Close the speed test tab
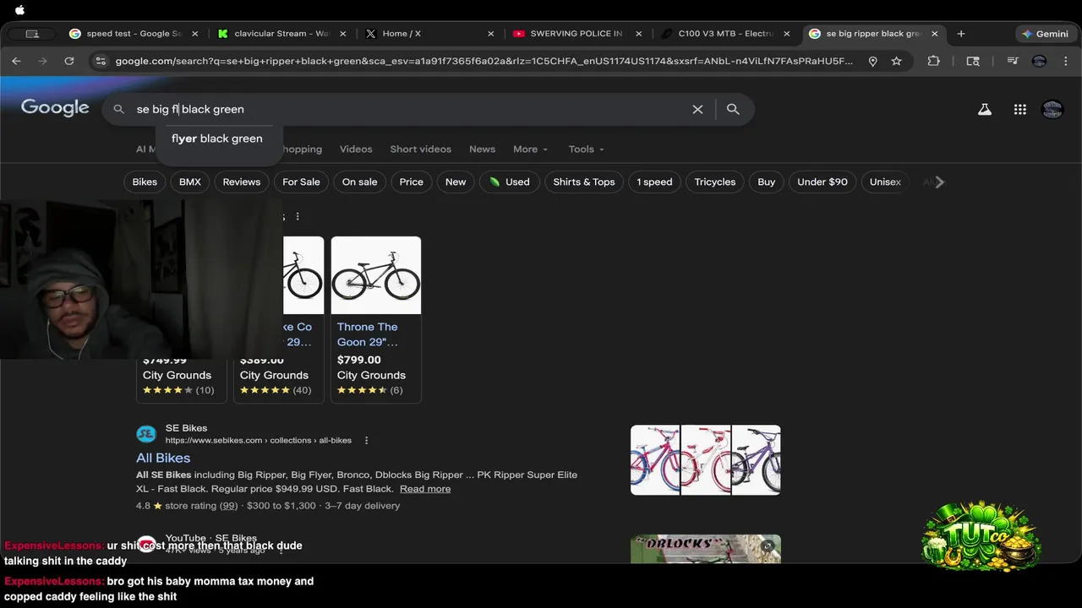Viewport: 1082px width, 608px height. [x=195, y=34]
